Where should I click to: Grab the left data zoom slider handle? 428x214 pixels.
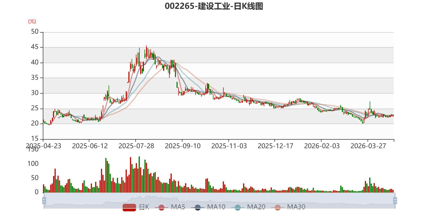tap(44, 200)
